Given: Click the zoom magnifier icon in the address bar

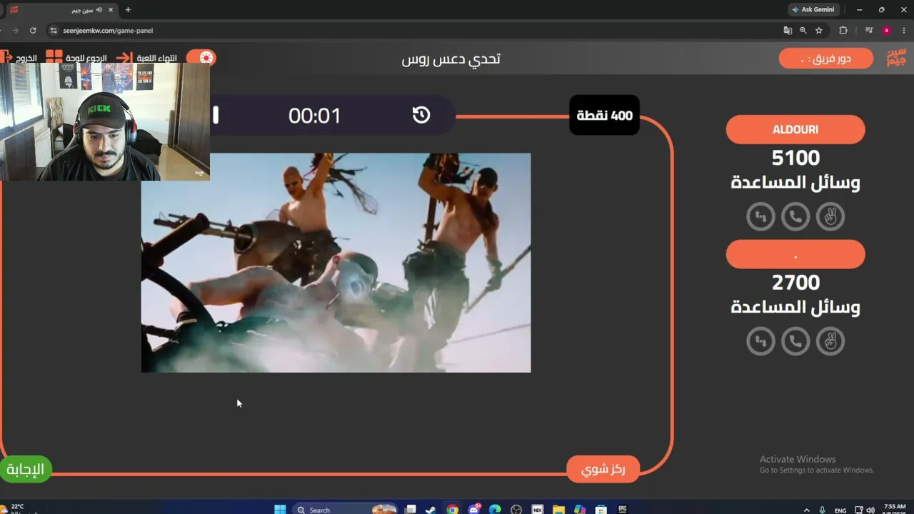Looking at the screenshot, I should [x=803, y=31].
